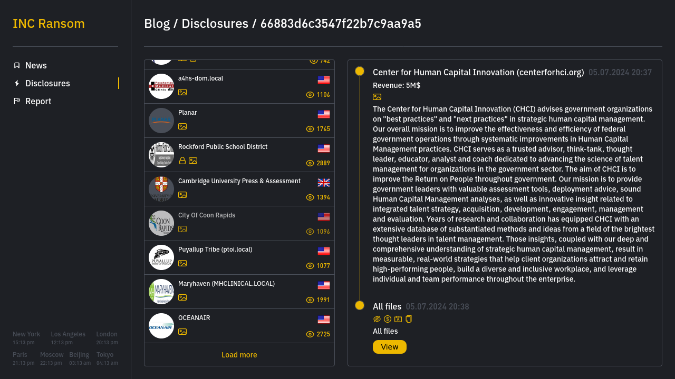Expand the Load more list
The image size is (675, 379).
coord(239,355)
